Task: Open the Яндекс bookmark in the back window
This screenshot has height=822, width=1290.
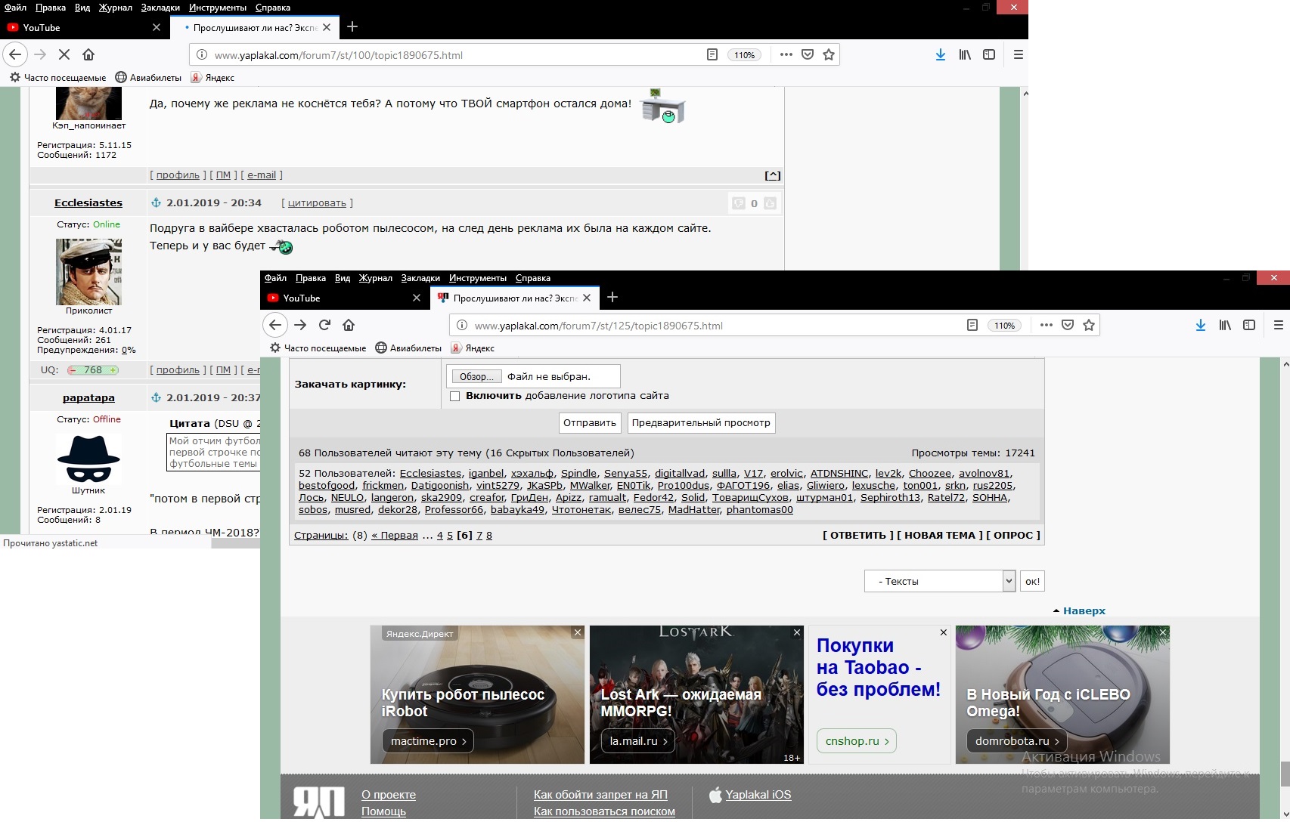Action: tap(212, 77)
